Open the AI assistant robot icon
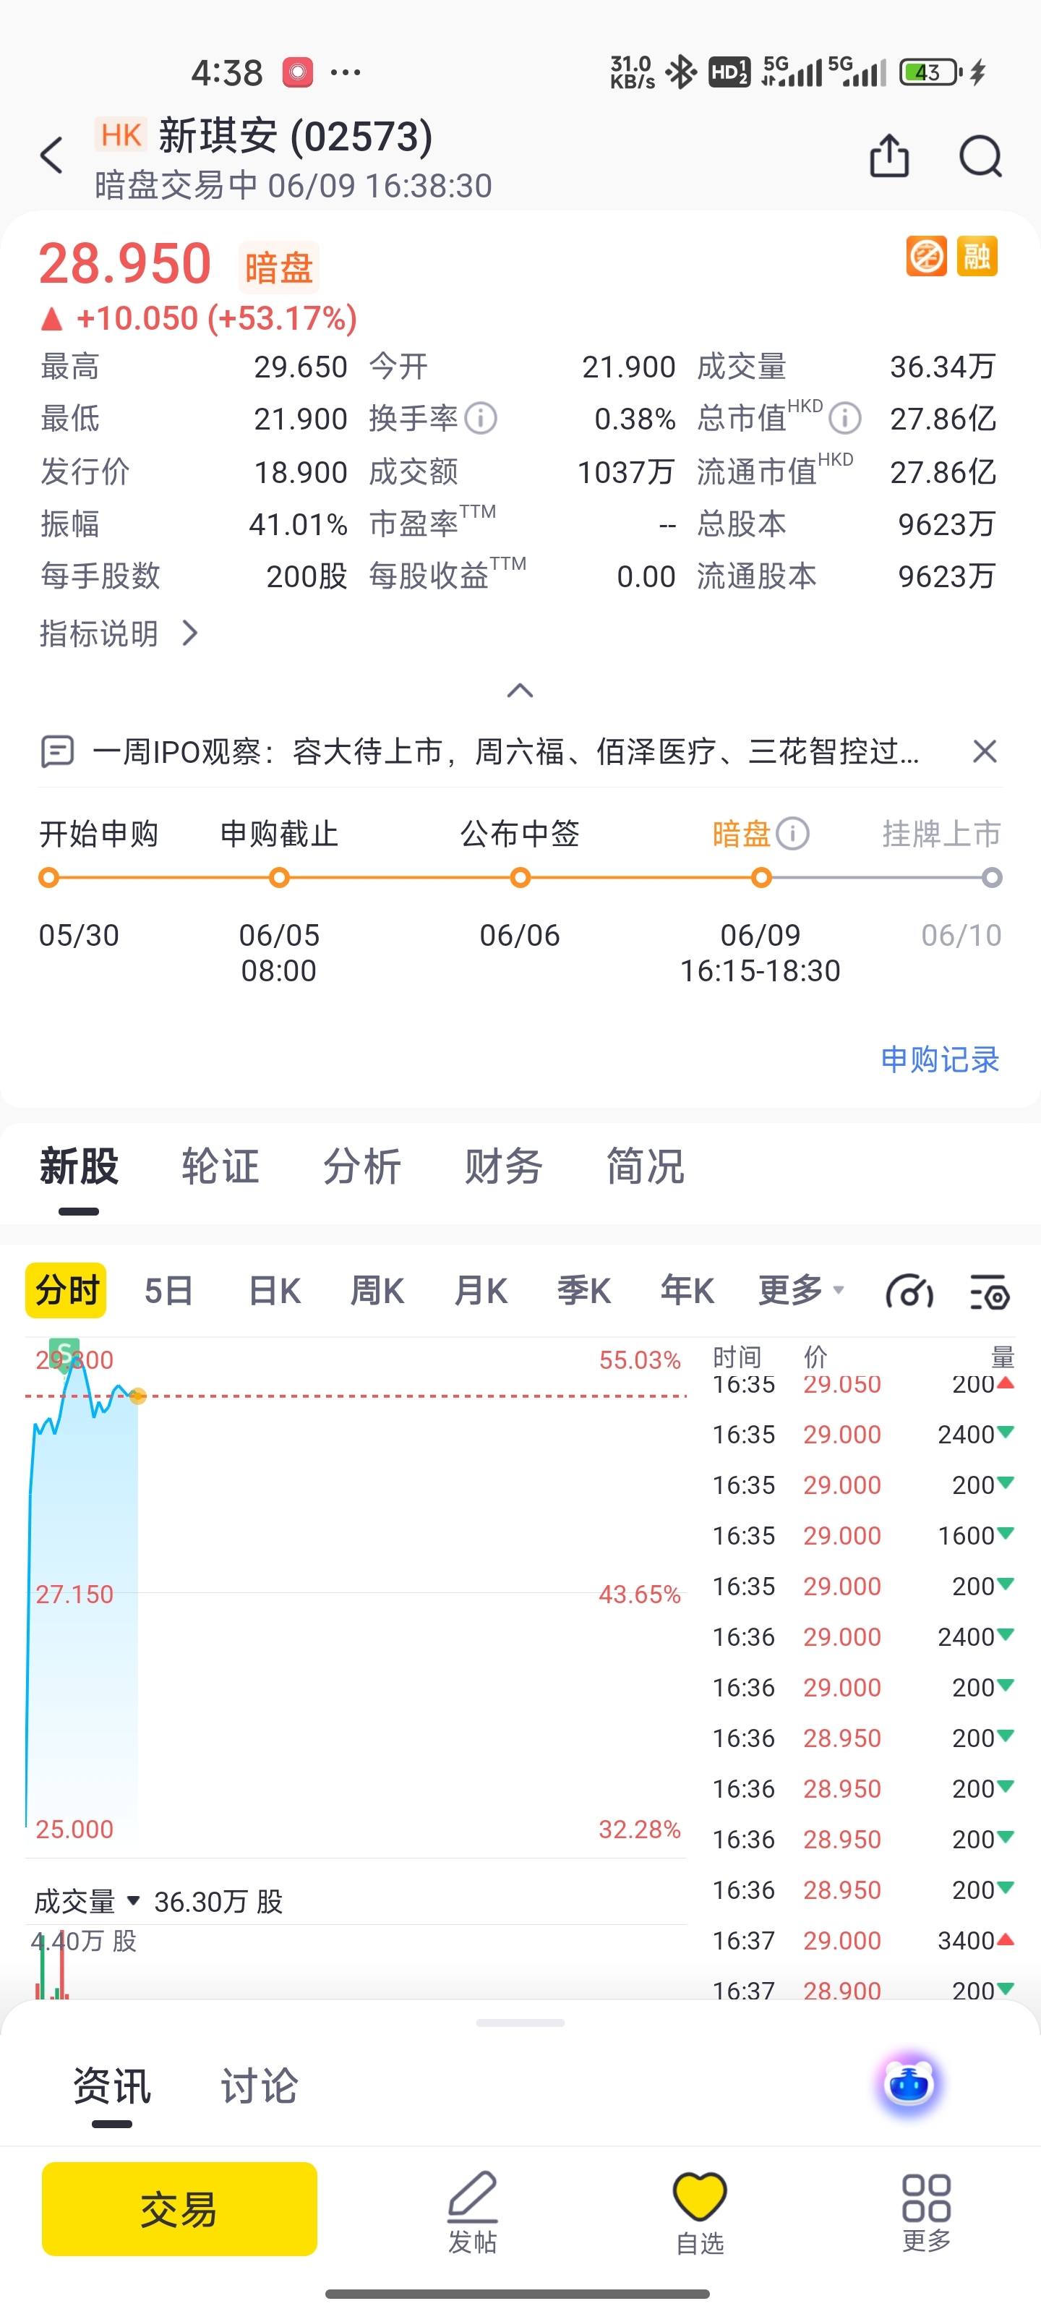Image resolution: width=1041 pixels, height=2314 pixels. [909, 2084]
